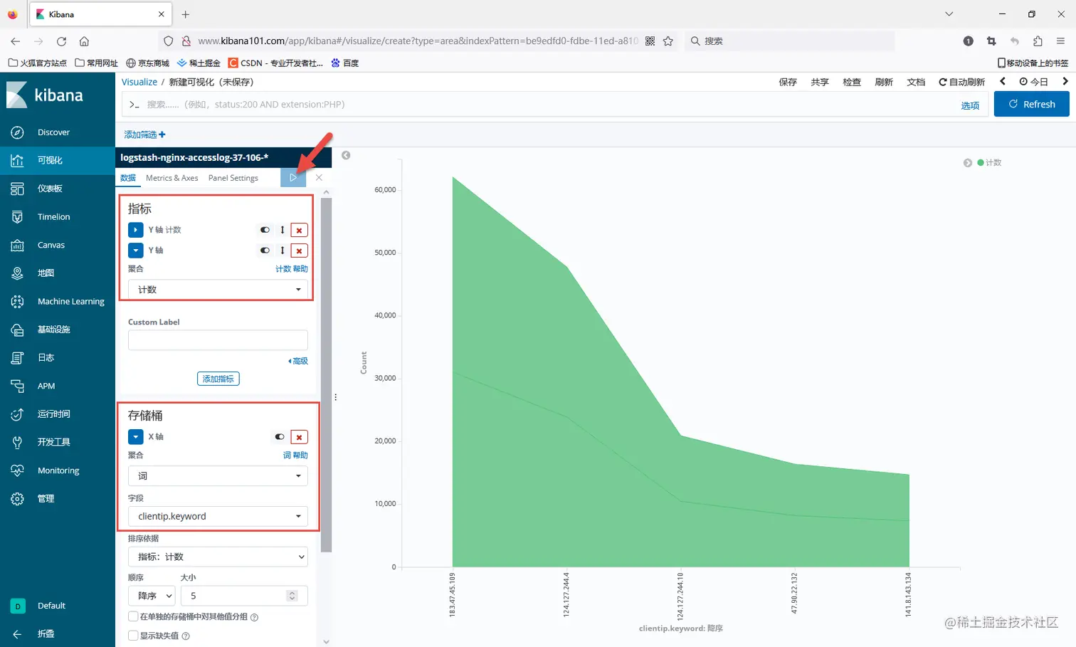Click 共享 in the top menu
Screen dimensions: 1076x647
tap(820, 83)
